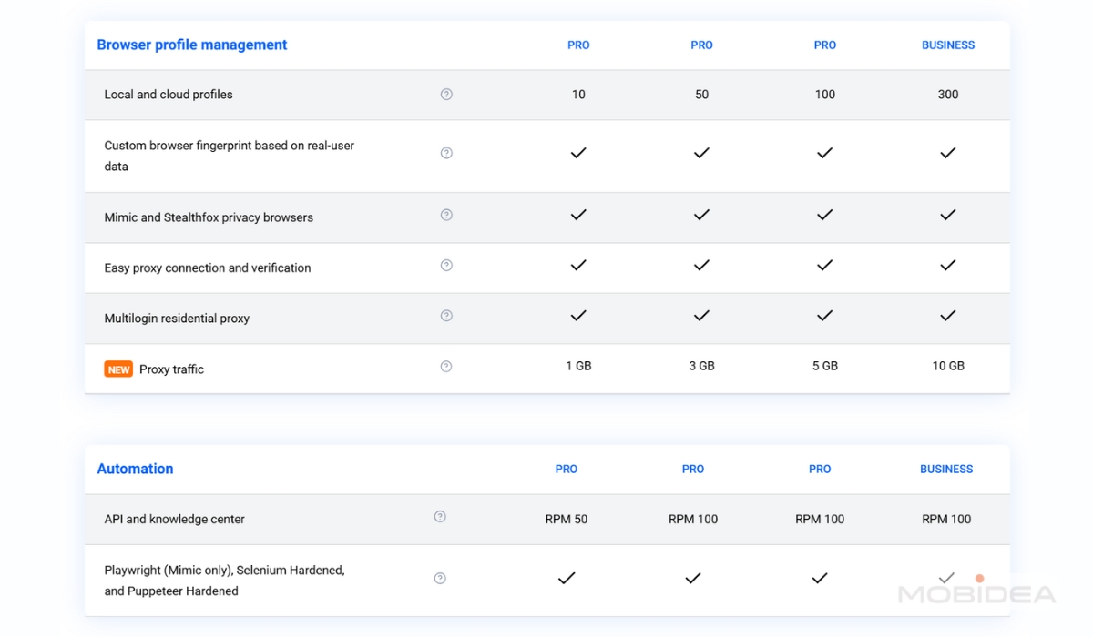Click the question mark beside Multilogin residential proxy

[445, 316]
